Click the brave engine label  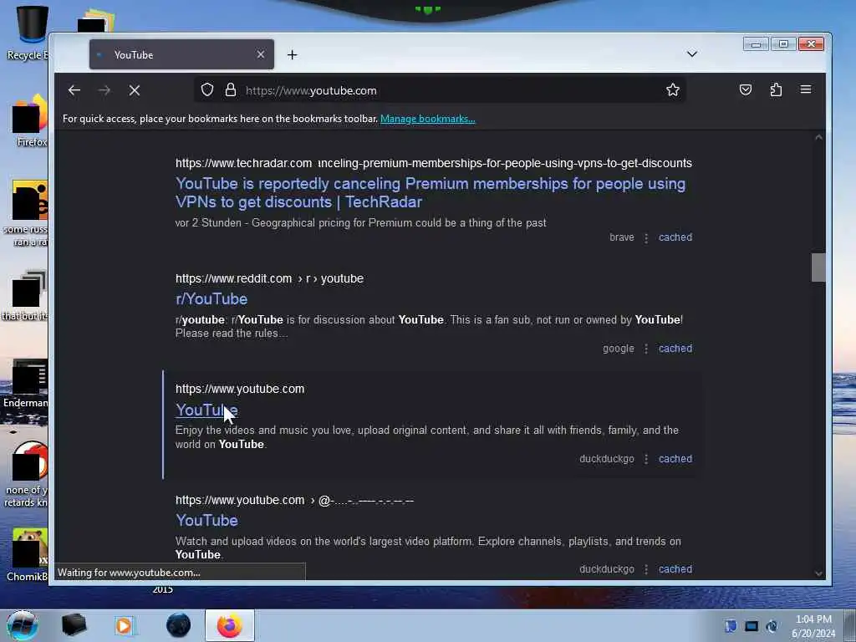click(622, 237)
